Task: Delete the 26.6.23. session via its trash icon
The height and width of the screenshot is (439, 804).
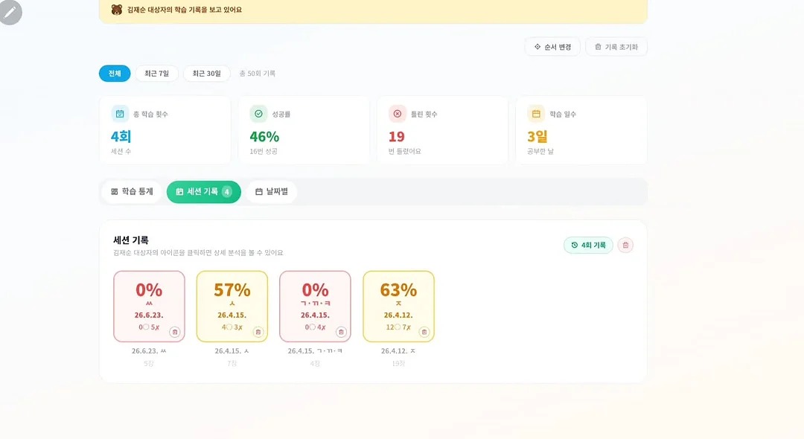Action: coord(175,332)
